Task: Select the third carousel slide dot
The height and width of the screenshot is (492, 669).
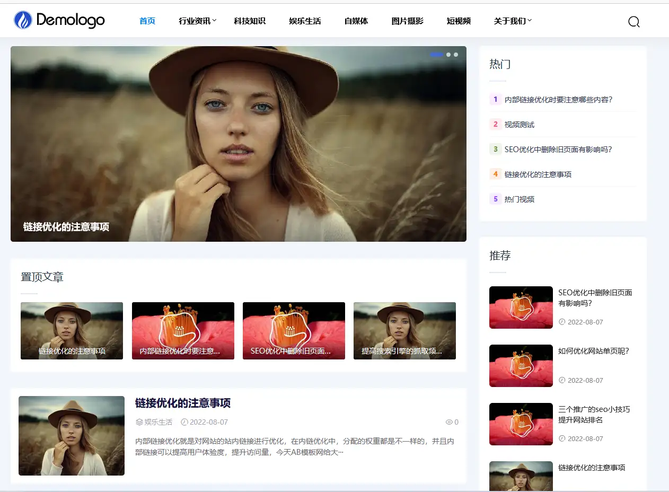Action: 456,55
